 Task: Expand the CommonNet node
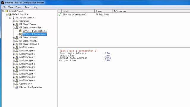click(x=14, y=84)
